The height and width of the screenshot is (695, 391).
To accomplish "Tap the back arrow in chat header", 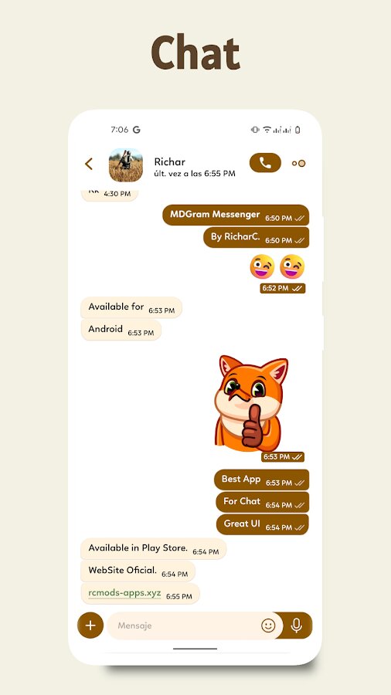I will 89,164.
